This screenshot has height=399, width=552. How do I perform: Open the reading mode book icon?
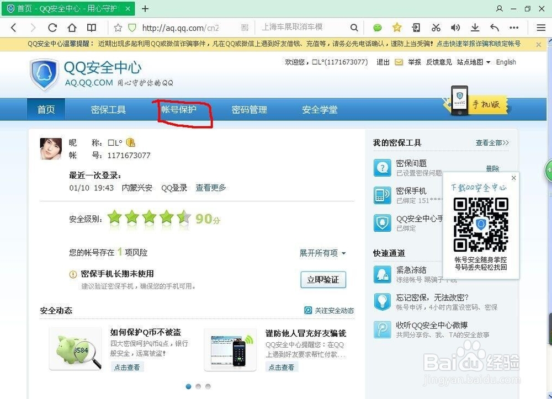pos(92,28)
